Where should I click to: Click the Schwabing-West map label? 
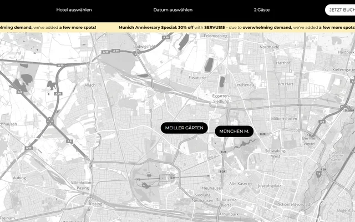[276, 153]
